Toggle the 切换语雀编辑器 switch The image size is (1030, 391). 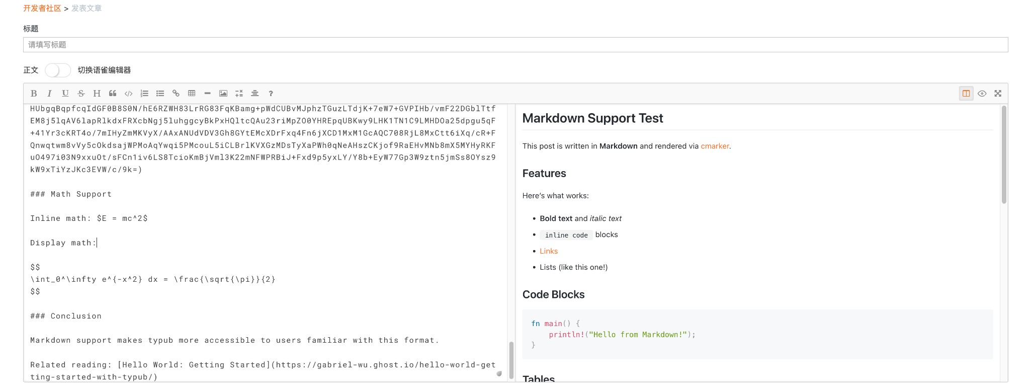(x=58, y=70)
